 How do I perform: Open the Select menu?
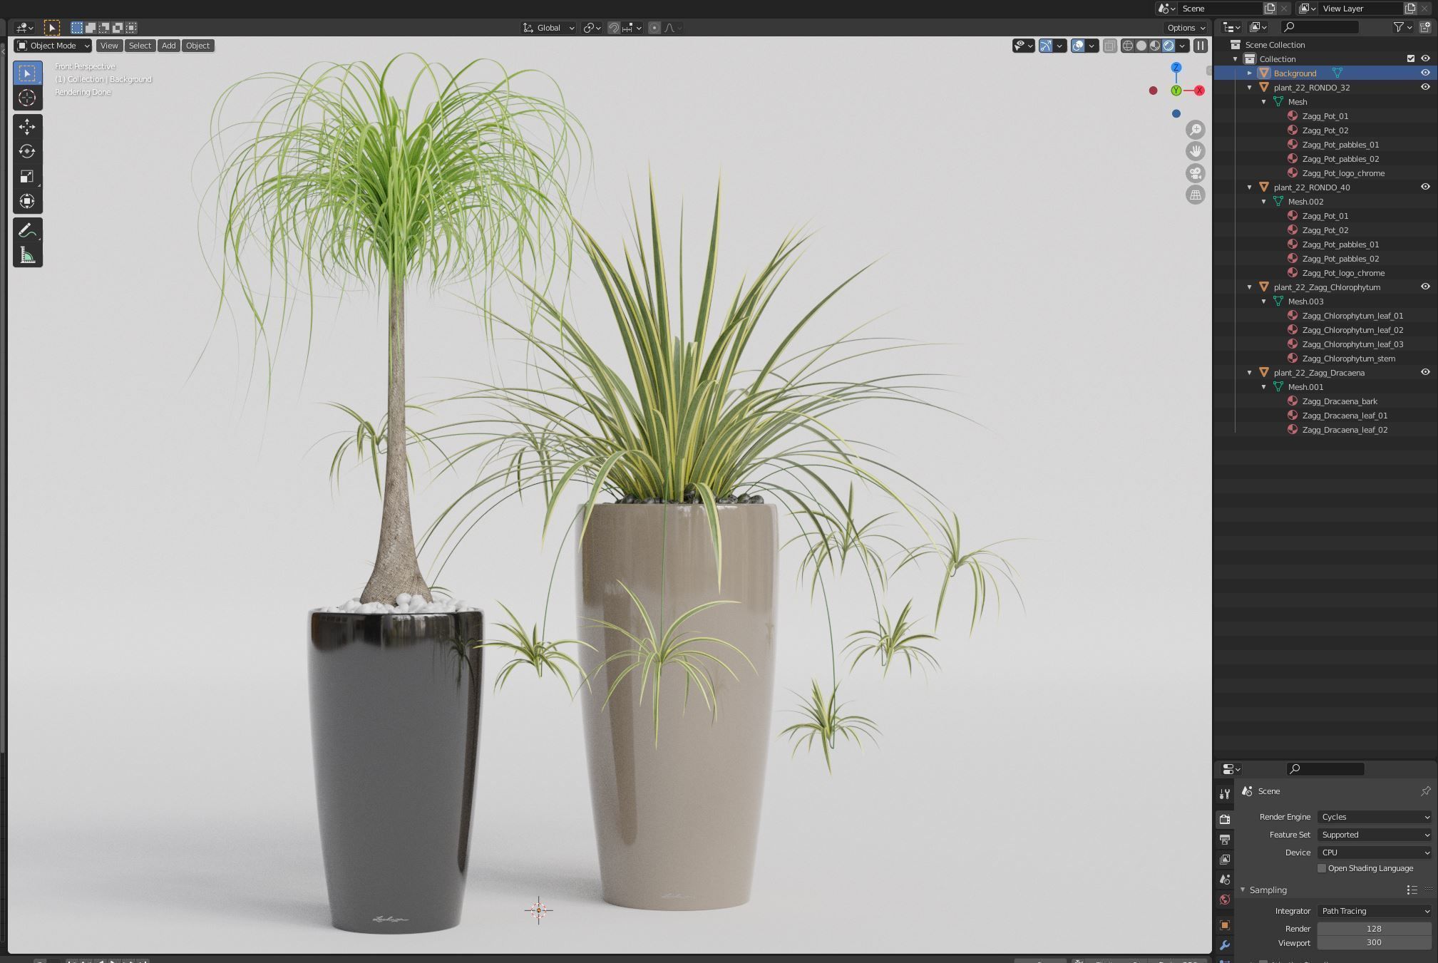pos(140,46)
